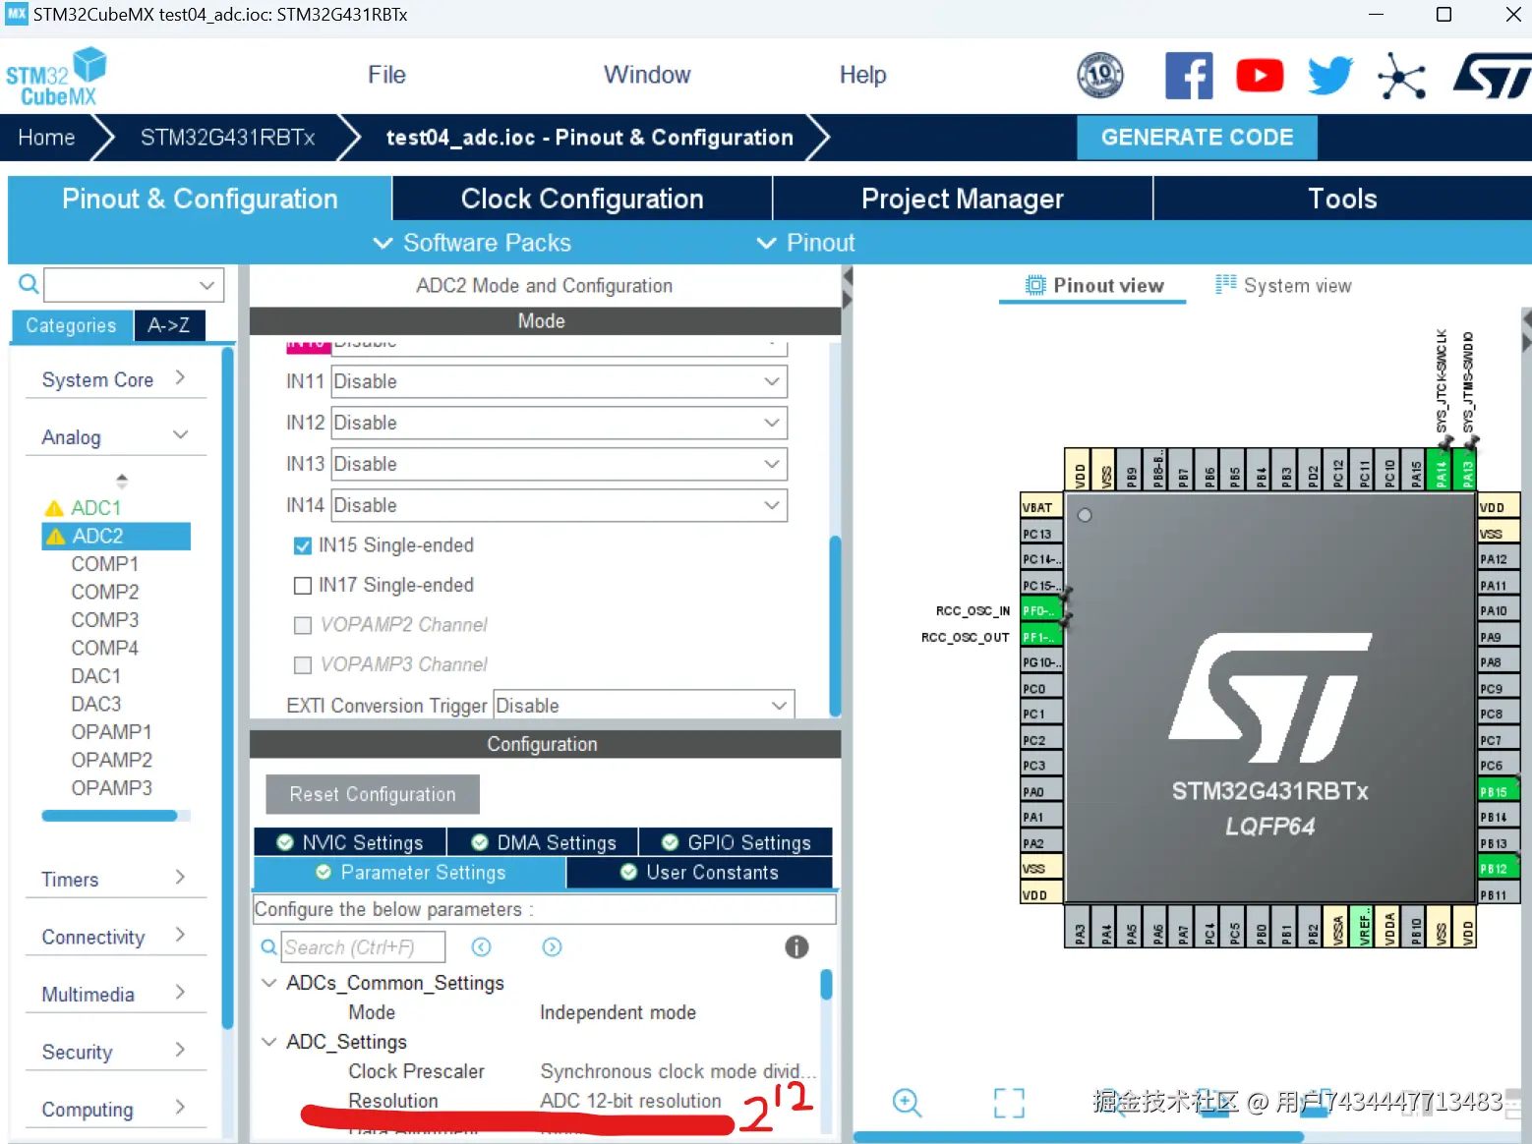
Task: Click the ST logo icon
Action: (1491, 76)
